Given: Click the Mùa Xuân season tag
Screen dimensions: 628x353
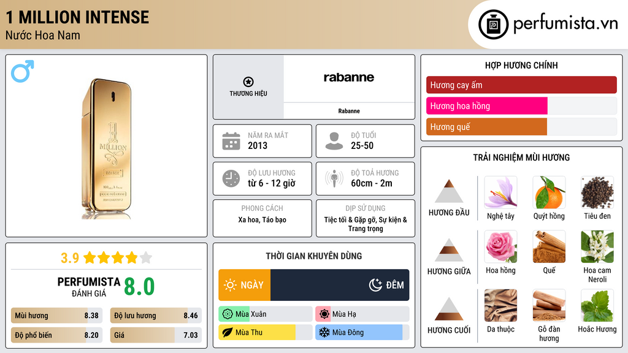Looking at the screenshot, I should pos(265,314).
